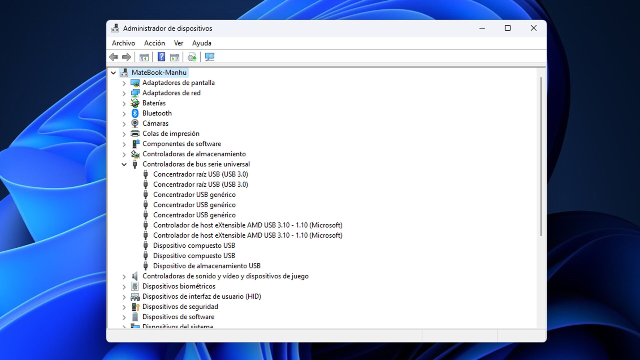Viewport: 640px width, 360px height.
Task: Expand Controladoras de sonido y vídeo
Action: coord(124,277)
